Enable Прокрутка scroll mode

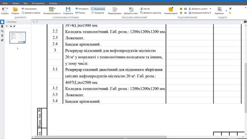tap(98, 13)
